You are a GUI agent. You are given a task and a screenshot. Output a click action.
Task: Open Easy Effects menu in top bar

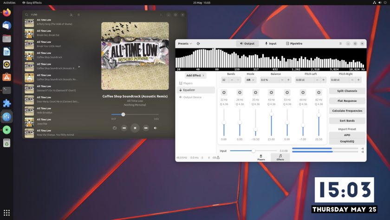pyautogui.click(x=32, y=2)
